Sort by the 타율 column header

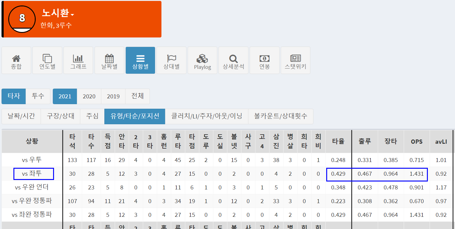coord(338,141)
